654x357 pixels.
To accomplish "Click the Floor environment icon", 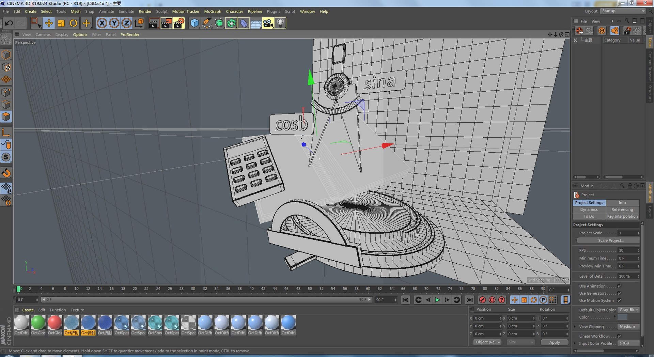I will click(x=256, y=23).
